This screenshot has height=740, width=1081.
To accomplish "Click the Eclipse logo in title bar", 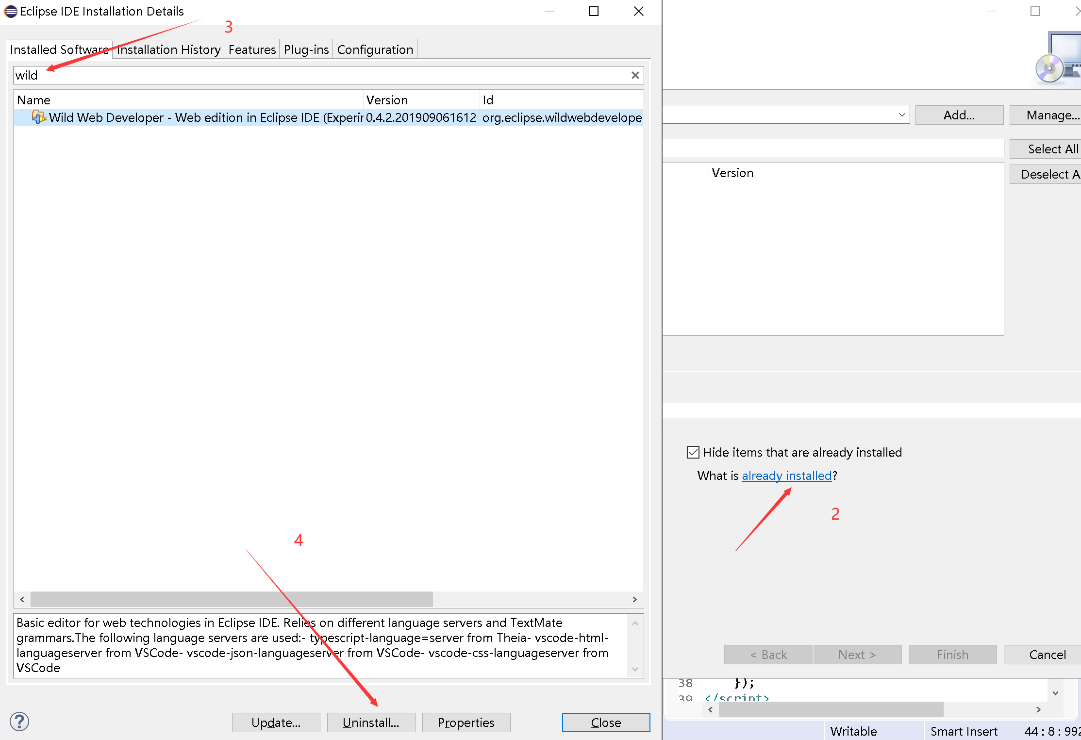I will (10, 11).
